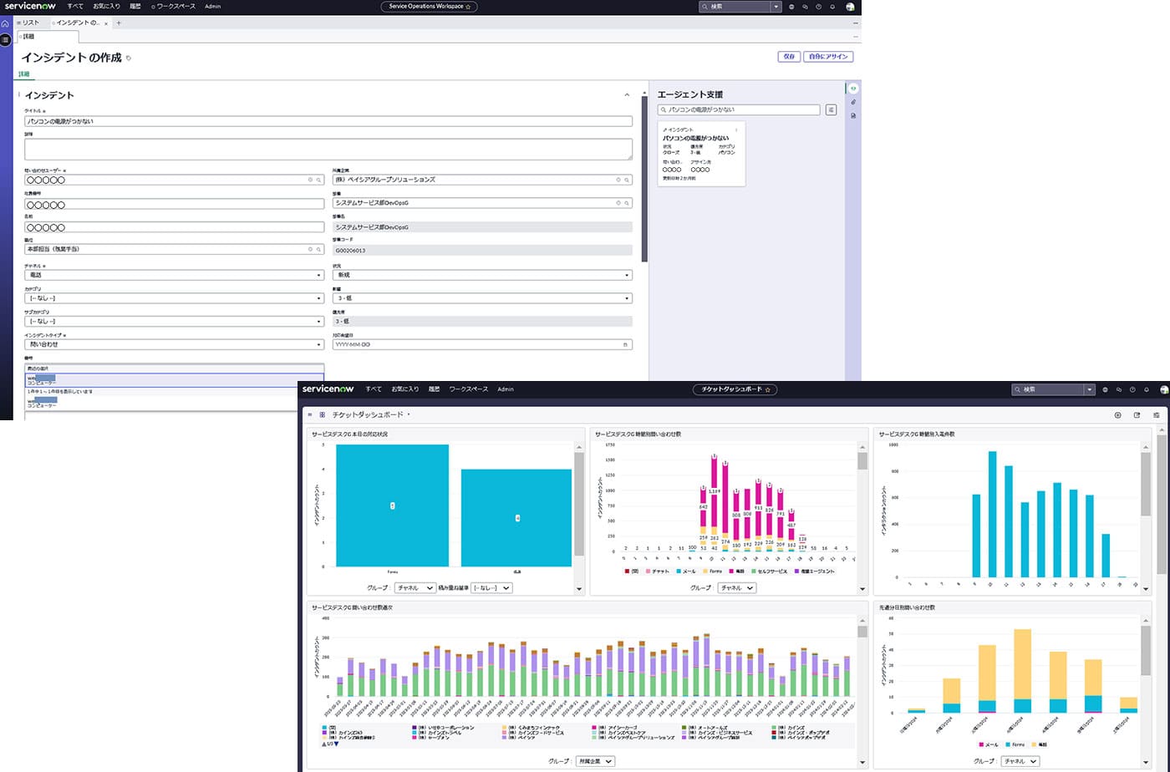
Task: Click the scrollbar of the incident form
Action: point(643,180)
